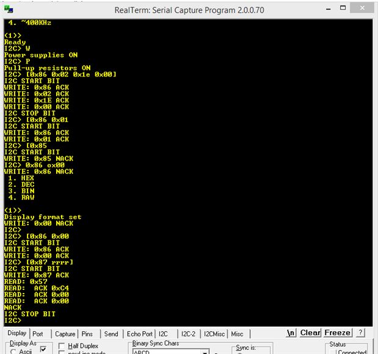
Task: Click the 'Ready' terminal line
Action: pyautogui.click(x=15, y=42)
